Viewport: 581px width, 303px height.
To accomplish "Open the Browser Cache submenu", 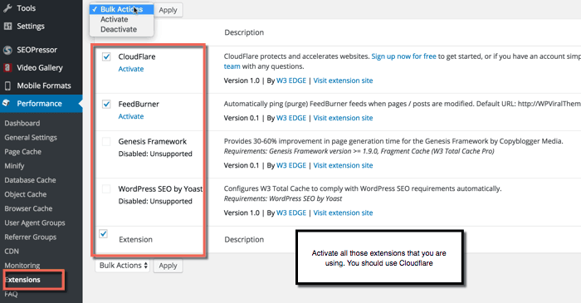I will (28, 208).
